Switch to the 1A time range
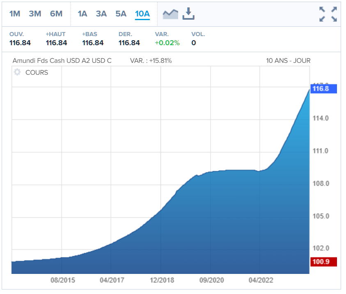Screen dimensions: 346x294 [82, 14]
